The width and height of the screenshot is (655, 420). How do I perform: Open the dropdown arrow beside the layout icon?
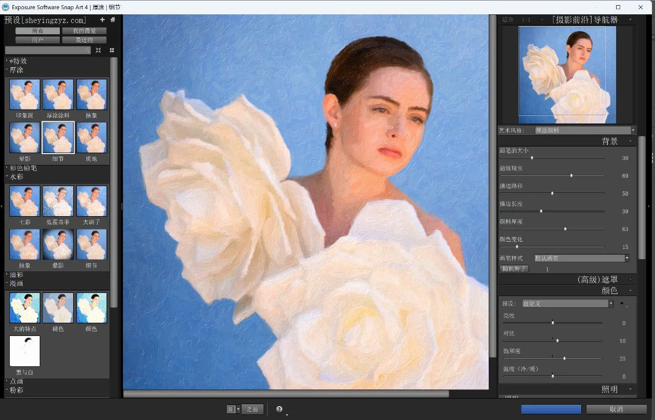(x=238, y=409)
